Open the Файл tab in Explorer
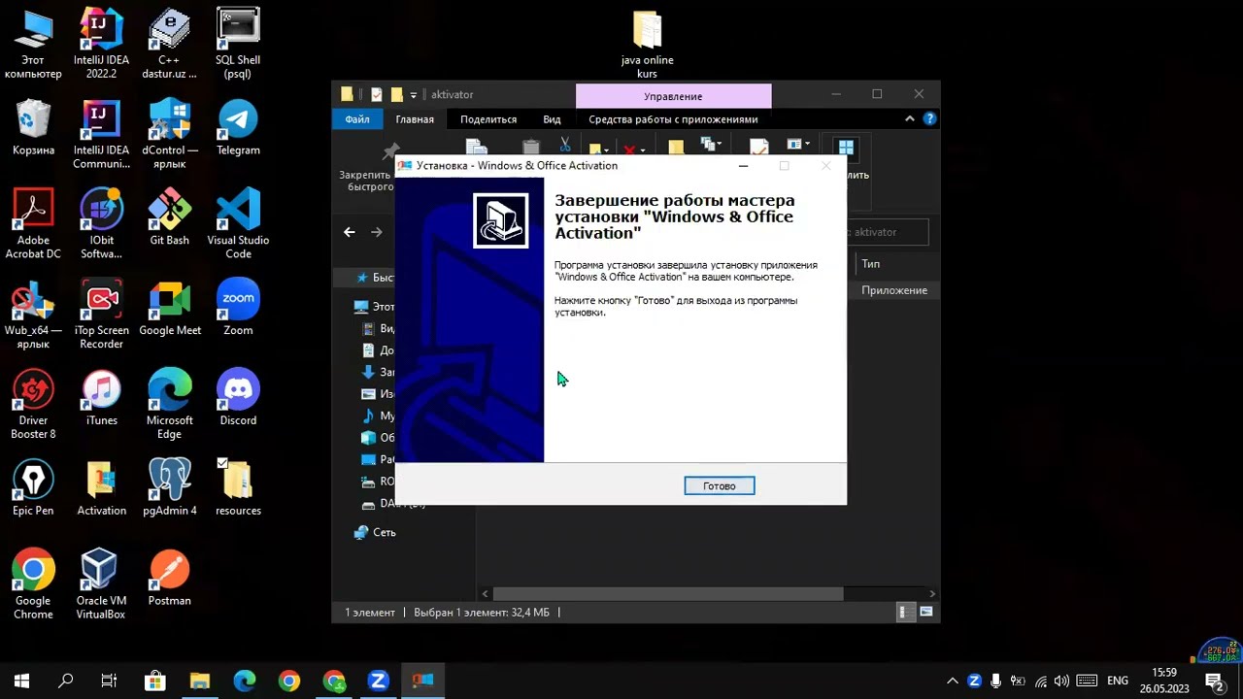The image size is (1243, 699). pyautogui.click(x=356, y=119)
